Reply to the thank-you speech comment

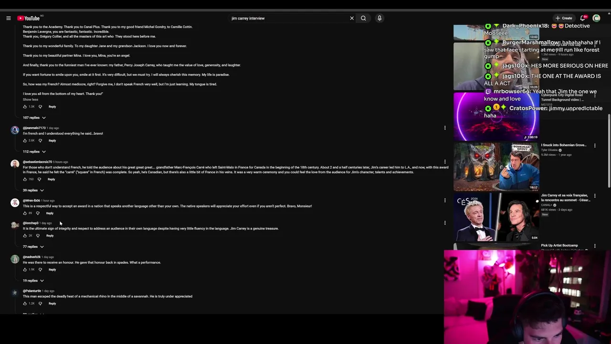click(52, 107)
